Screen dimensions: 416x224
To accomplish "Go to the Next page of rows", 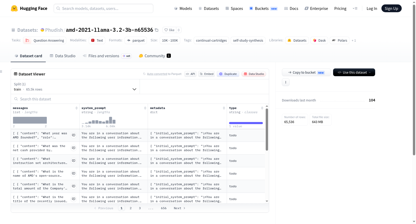I will (179, 208).
